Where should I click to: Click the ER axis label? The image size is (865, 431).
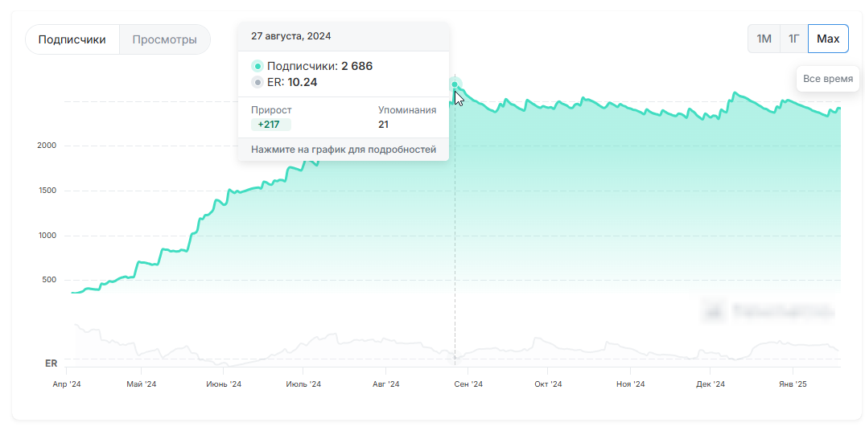point(51,363)
